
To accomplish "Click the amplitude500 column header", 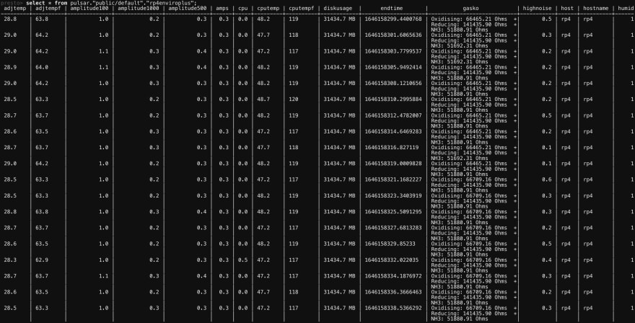I will click(x=187, y=8).
